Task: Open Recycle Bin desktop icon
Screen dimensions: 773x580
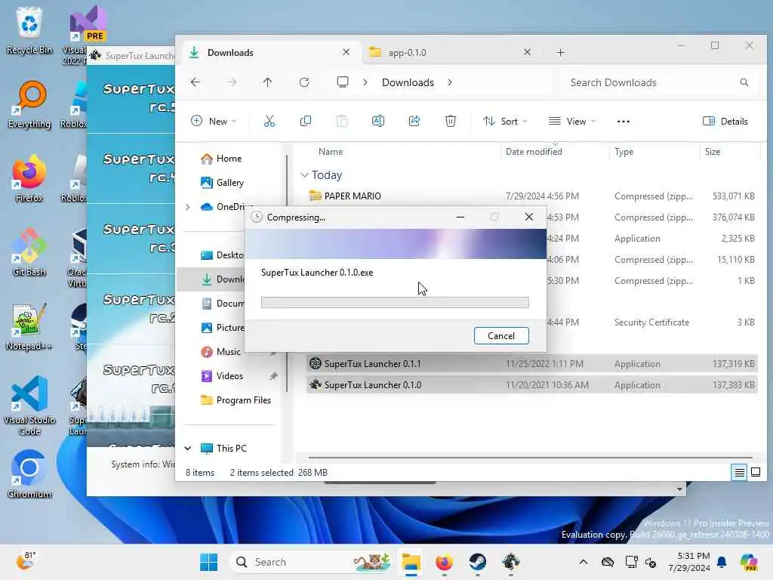Action: click(x=29, y=30)
